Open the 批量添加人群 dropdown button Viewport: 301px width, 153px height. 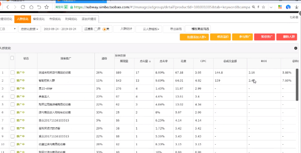click(x=194, y=37)
